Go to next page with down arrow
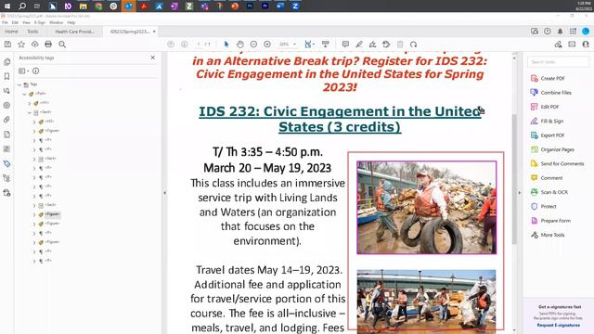 (184, 45)
